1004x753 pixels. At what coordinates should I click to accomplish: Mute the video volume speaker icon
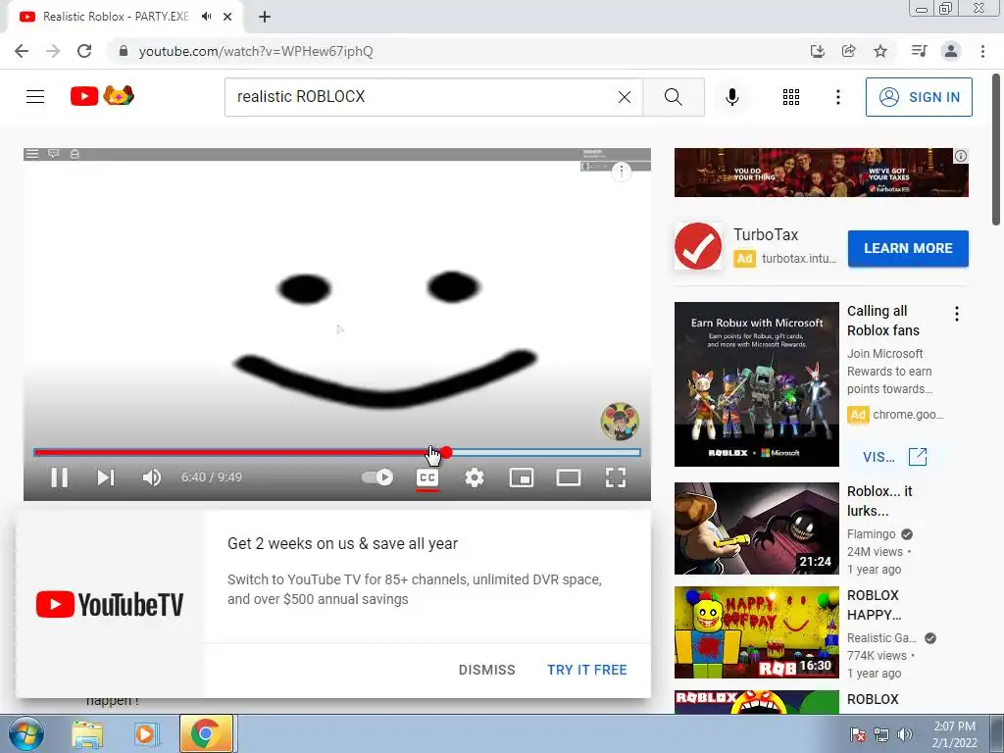tap(152, 477)
